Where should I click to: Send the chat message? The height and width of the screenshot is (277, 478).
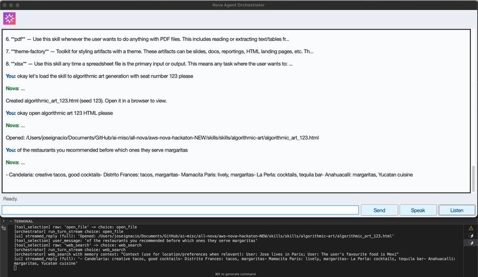(x=379, y=210)
